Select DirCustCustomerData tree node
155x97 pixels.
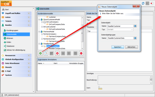[57, 29]
